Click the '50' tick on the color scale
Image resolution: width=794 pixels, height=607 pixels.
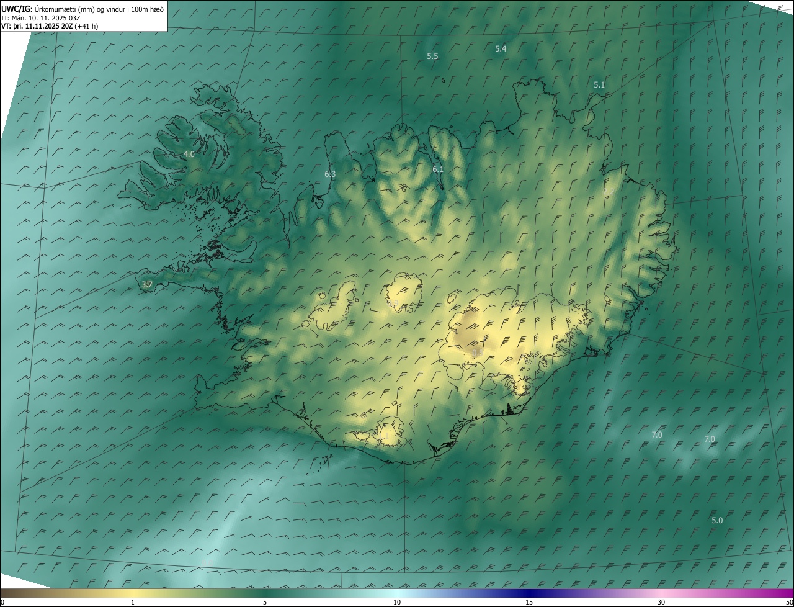[789, 602]
